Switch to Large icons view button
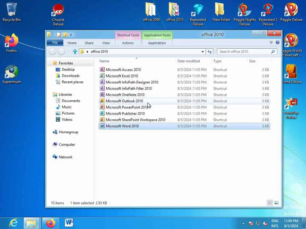 tap(276, 203)
